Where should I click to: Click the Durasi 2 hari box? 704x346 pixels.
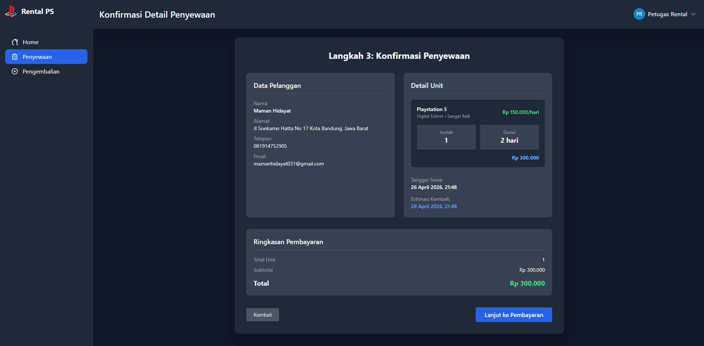point(509,137)
